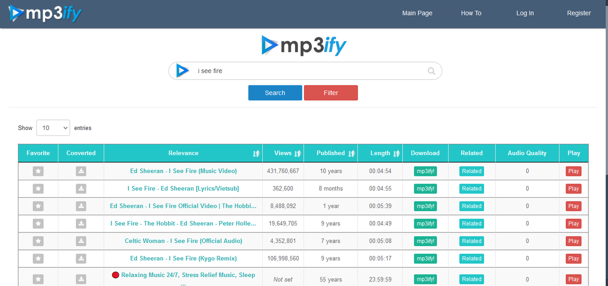Screen dimensions: 608x286
Task: Favorite star for I See Fire Lyrics/Vietsub row
Action: point(38,189)
